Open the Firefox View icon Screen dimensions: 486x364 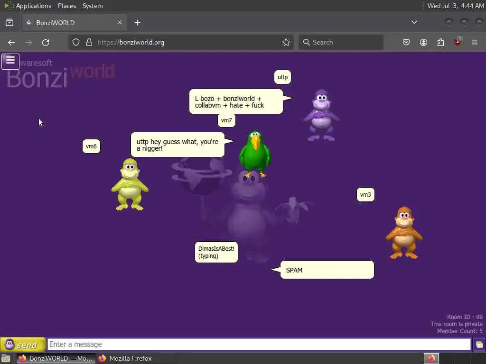(x=9, y=23)
